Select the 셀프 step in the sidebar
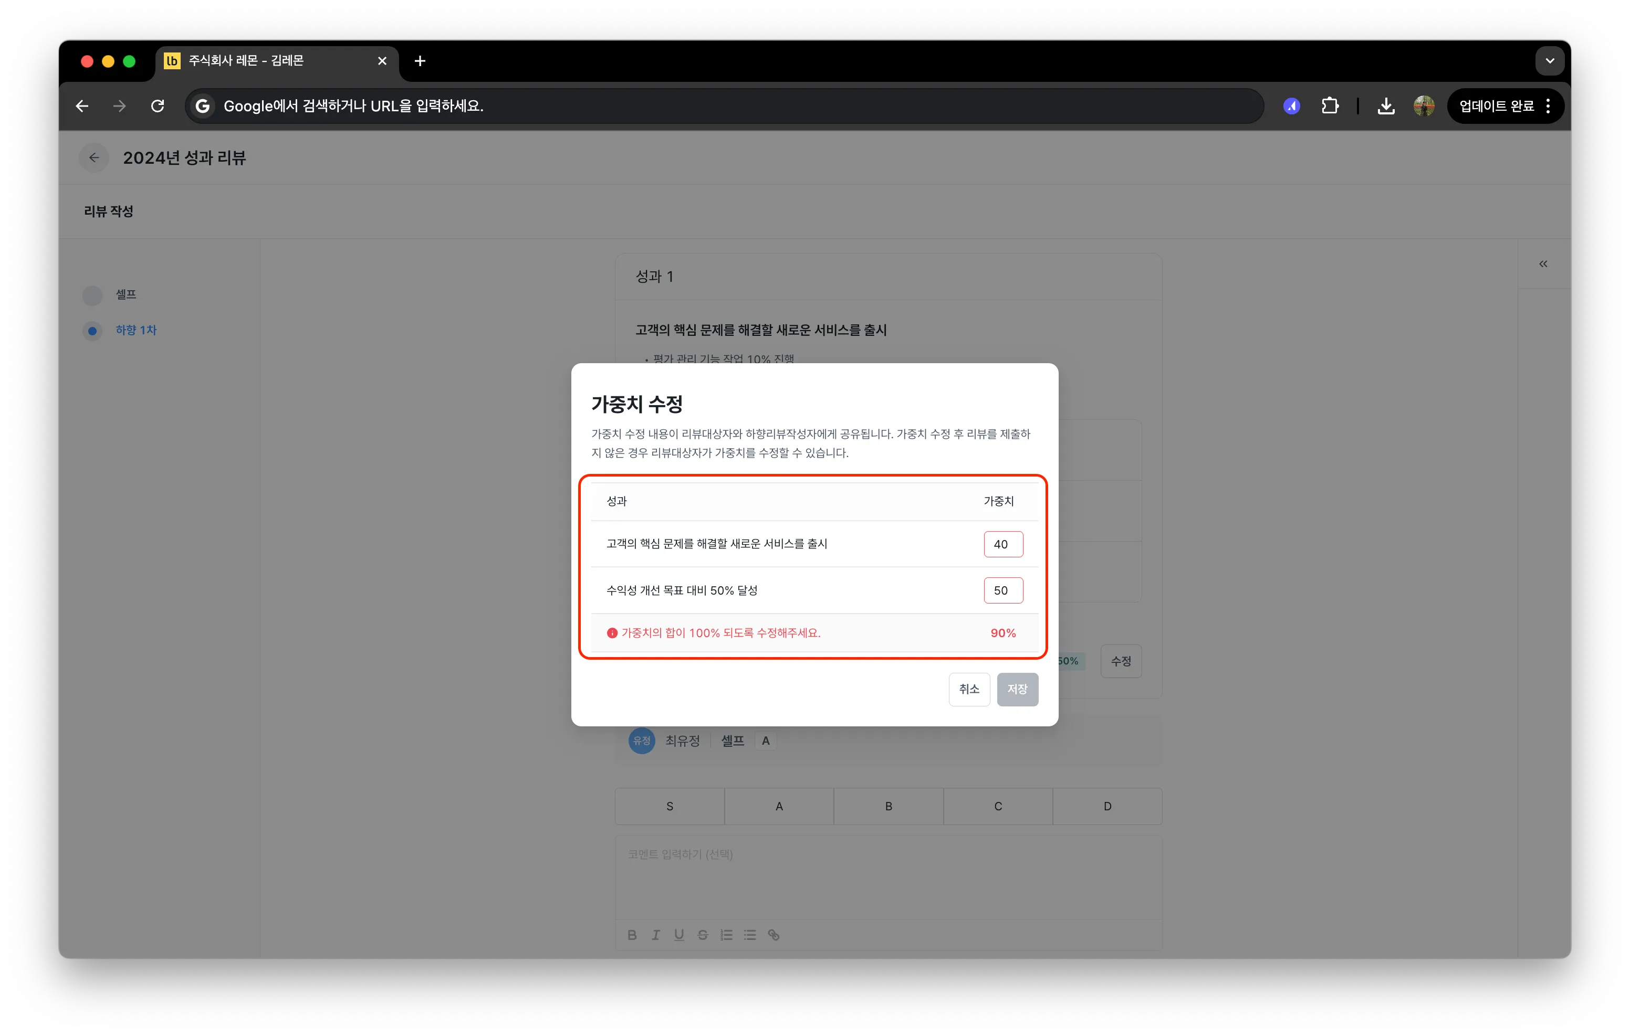This screenshot has width=1630, height=1036. pos(126,294)
